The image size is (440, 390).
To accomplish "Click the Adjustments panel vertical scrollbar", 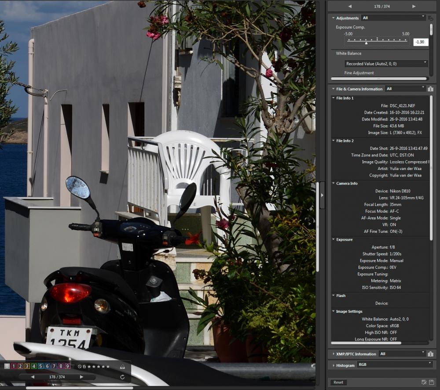I will tap(431, 30).
